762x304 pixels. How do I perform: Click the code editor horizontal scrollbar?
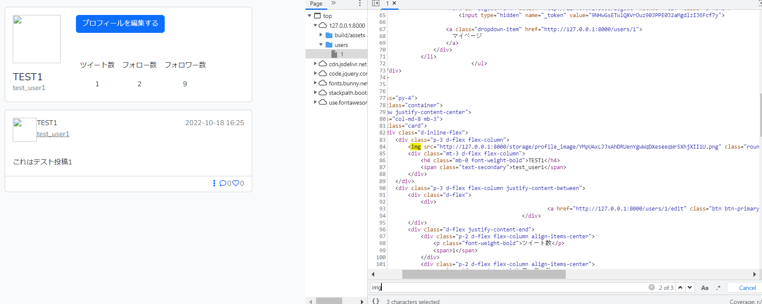tap(484, 274)
